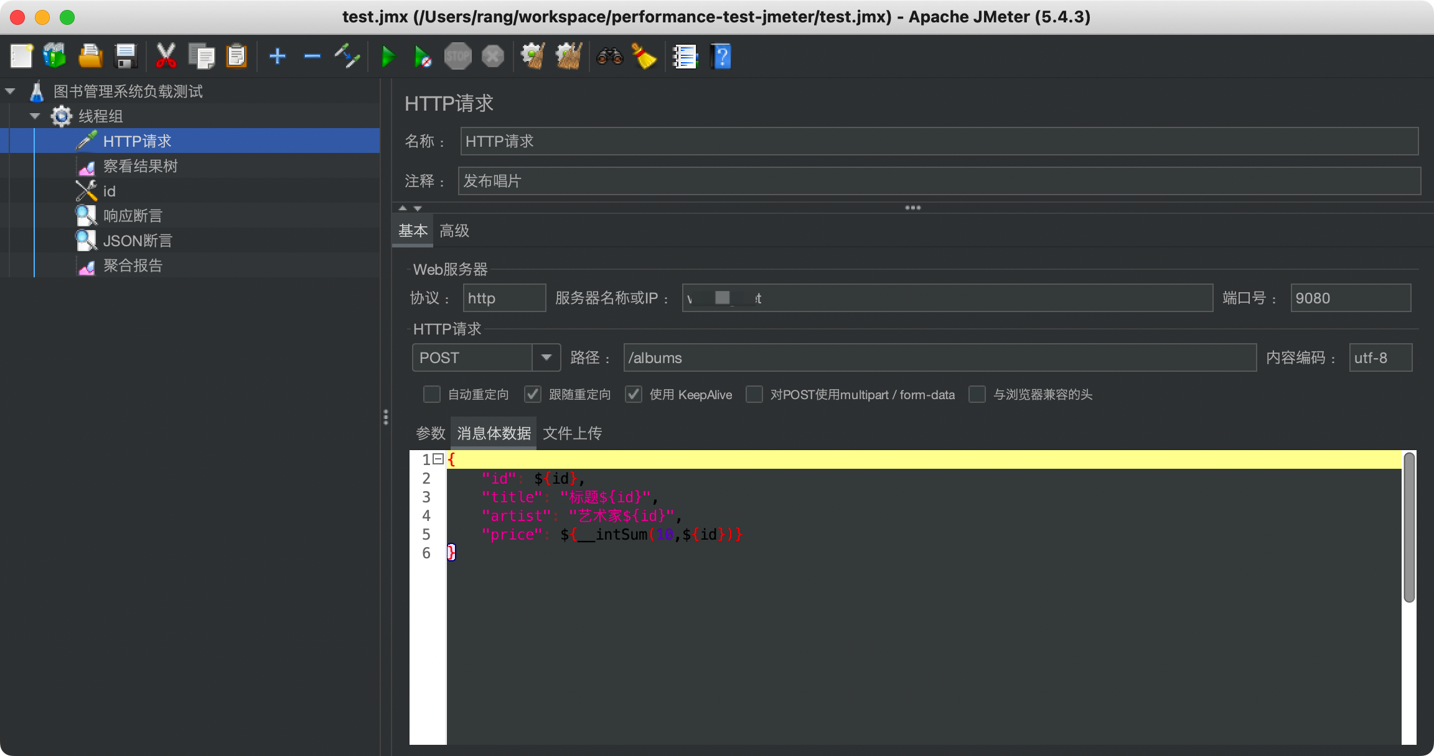Collapse the 图书管理系统负载测试 root node
Screen dimensions: 1434x756
point(11,91)
